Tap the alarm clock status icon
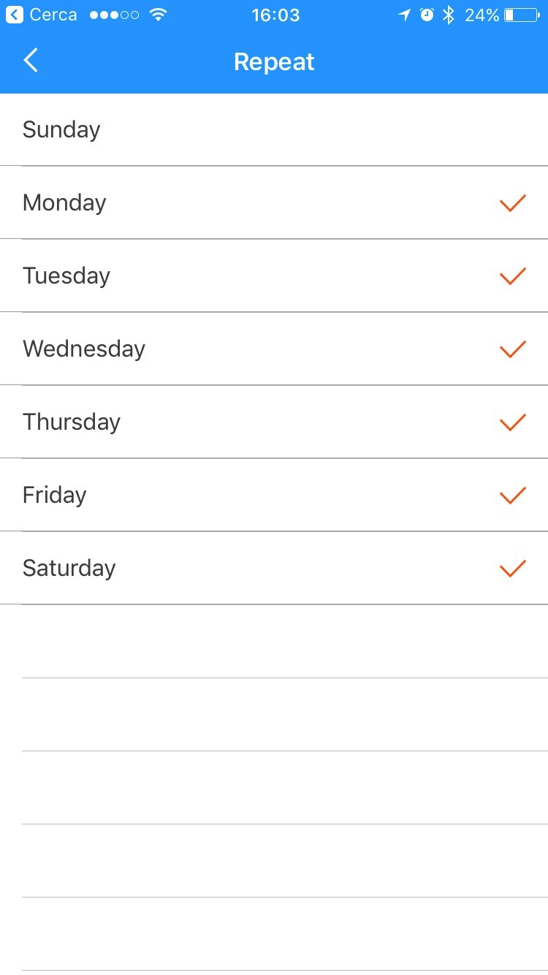This screenshot has height=975, width=548. click(427, 15)
